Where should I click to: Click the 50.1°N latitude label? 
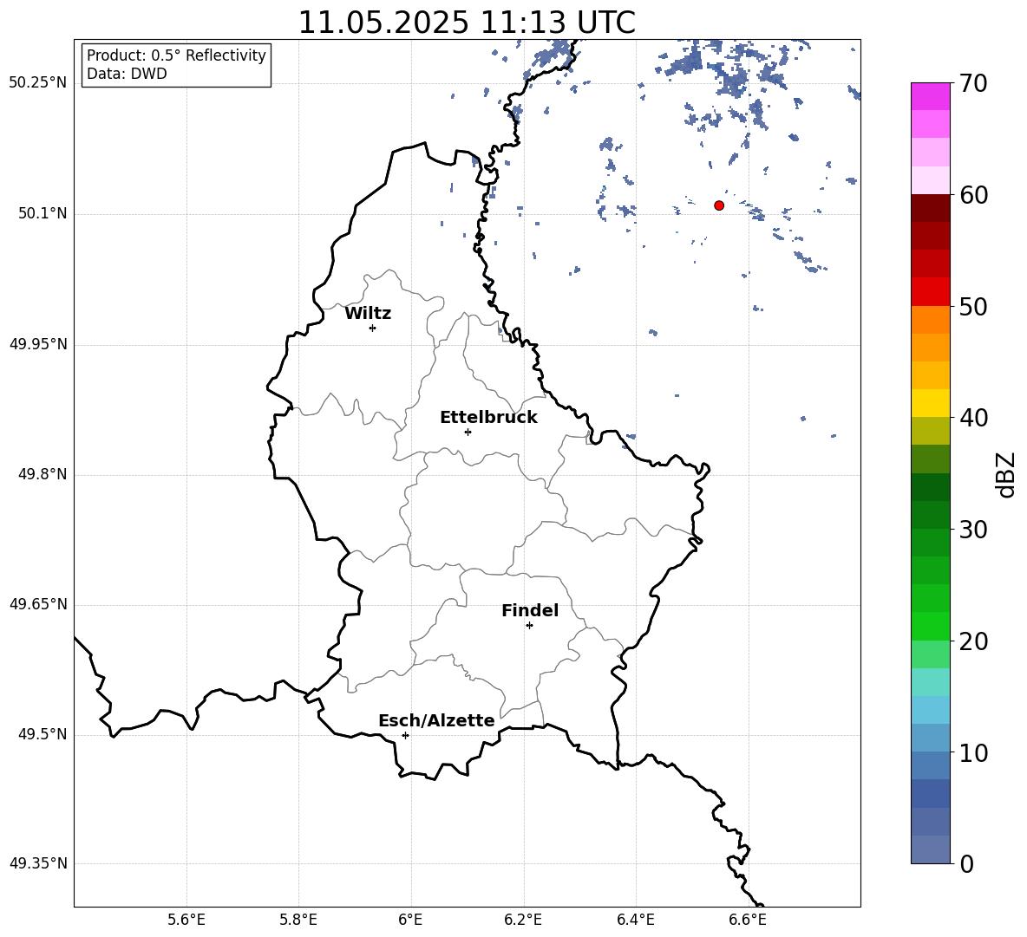point(42,213)
